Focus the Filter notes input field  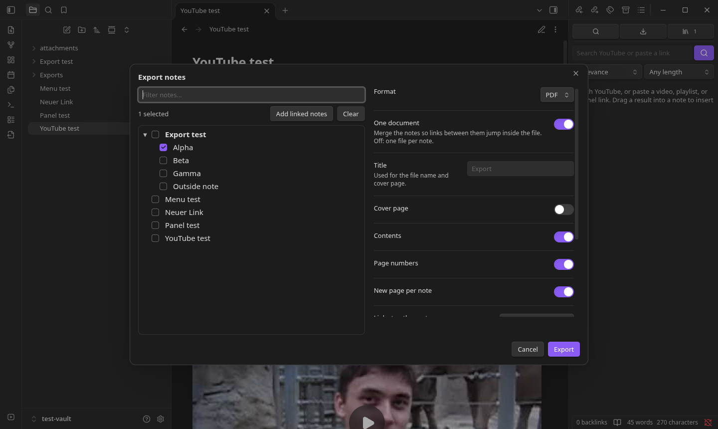(x=252, y=95)
